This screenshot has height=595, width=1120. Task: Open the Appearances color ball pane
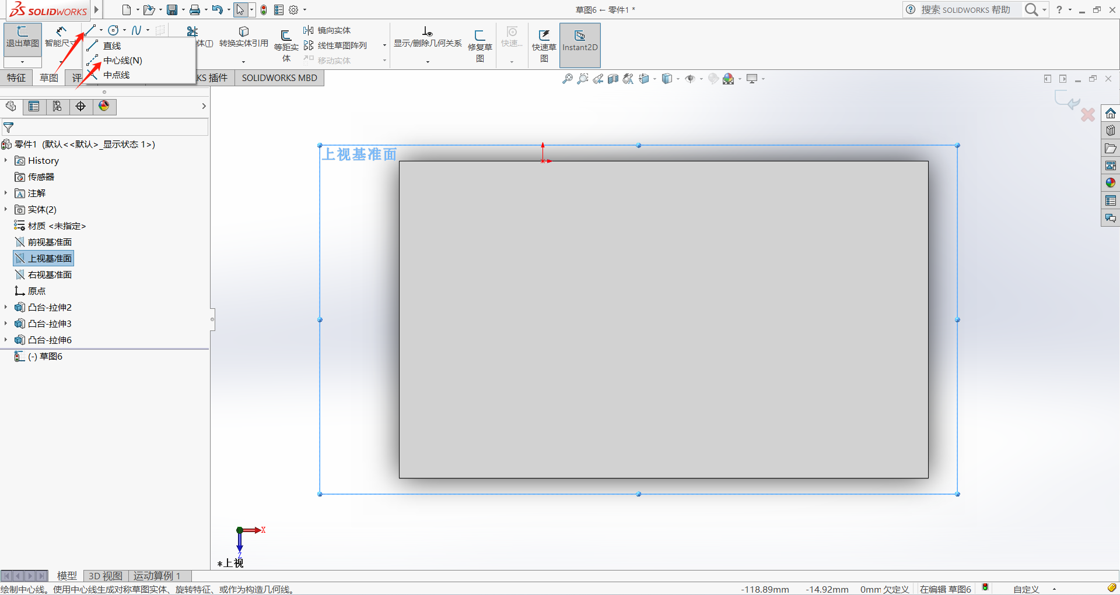point(1110,183)
